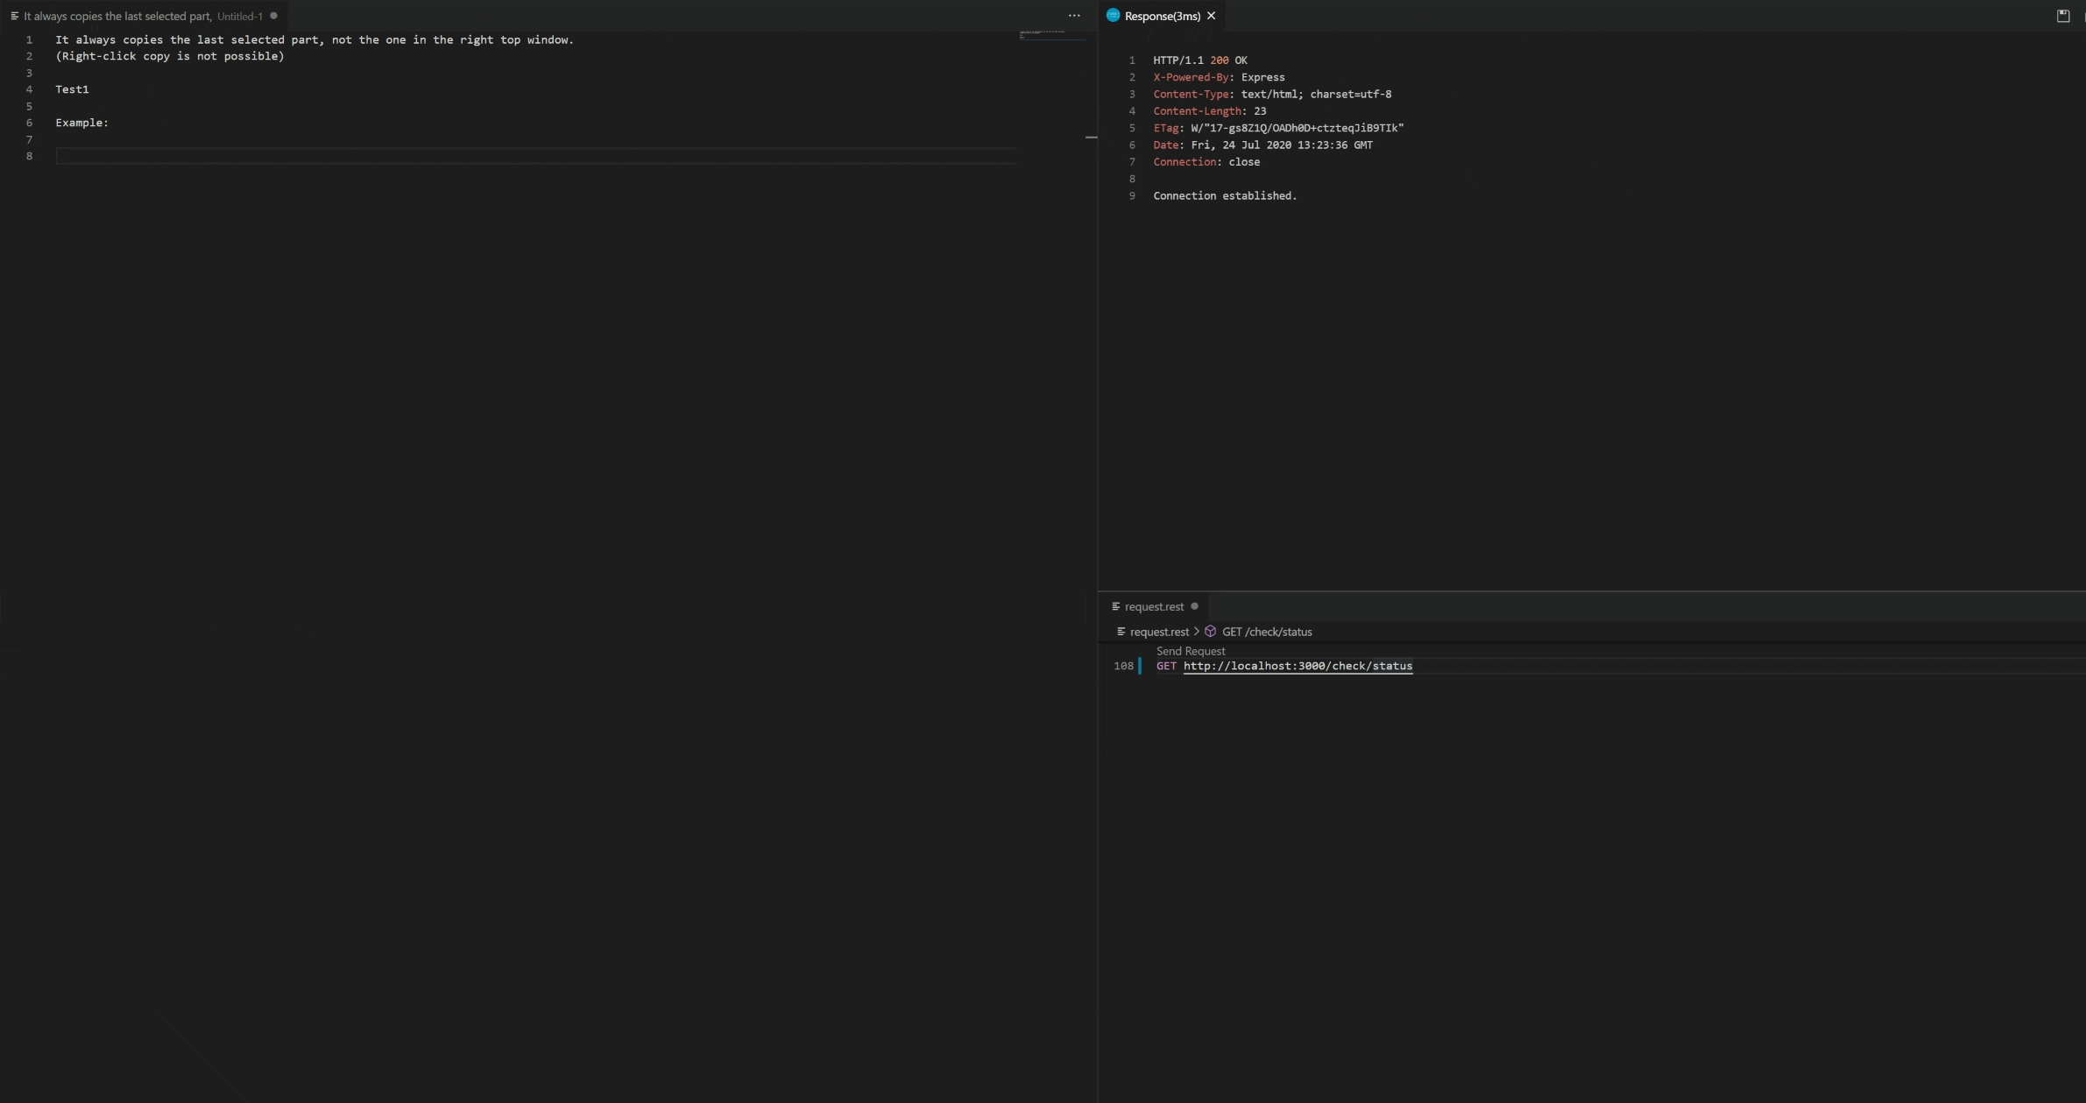Image resolution: width=2086 pixels, height=1103 pixels.
Task: Click the REST Client icon on the Response tab
Action: point(1112,15)
